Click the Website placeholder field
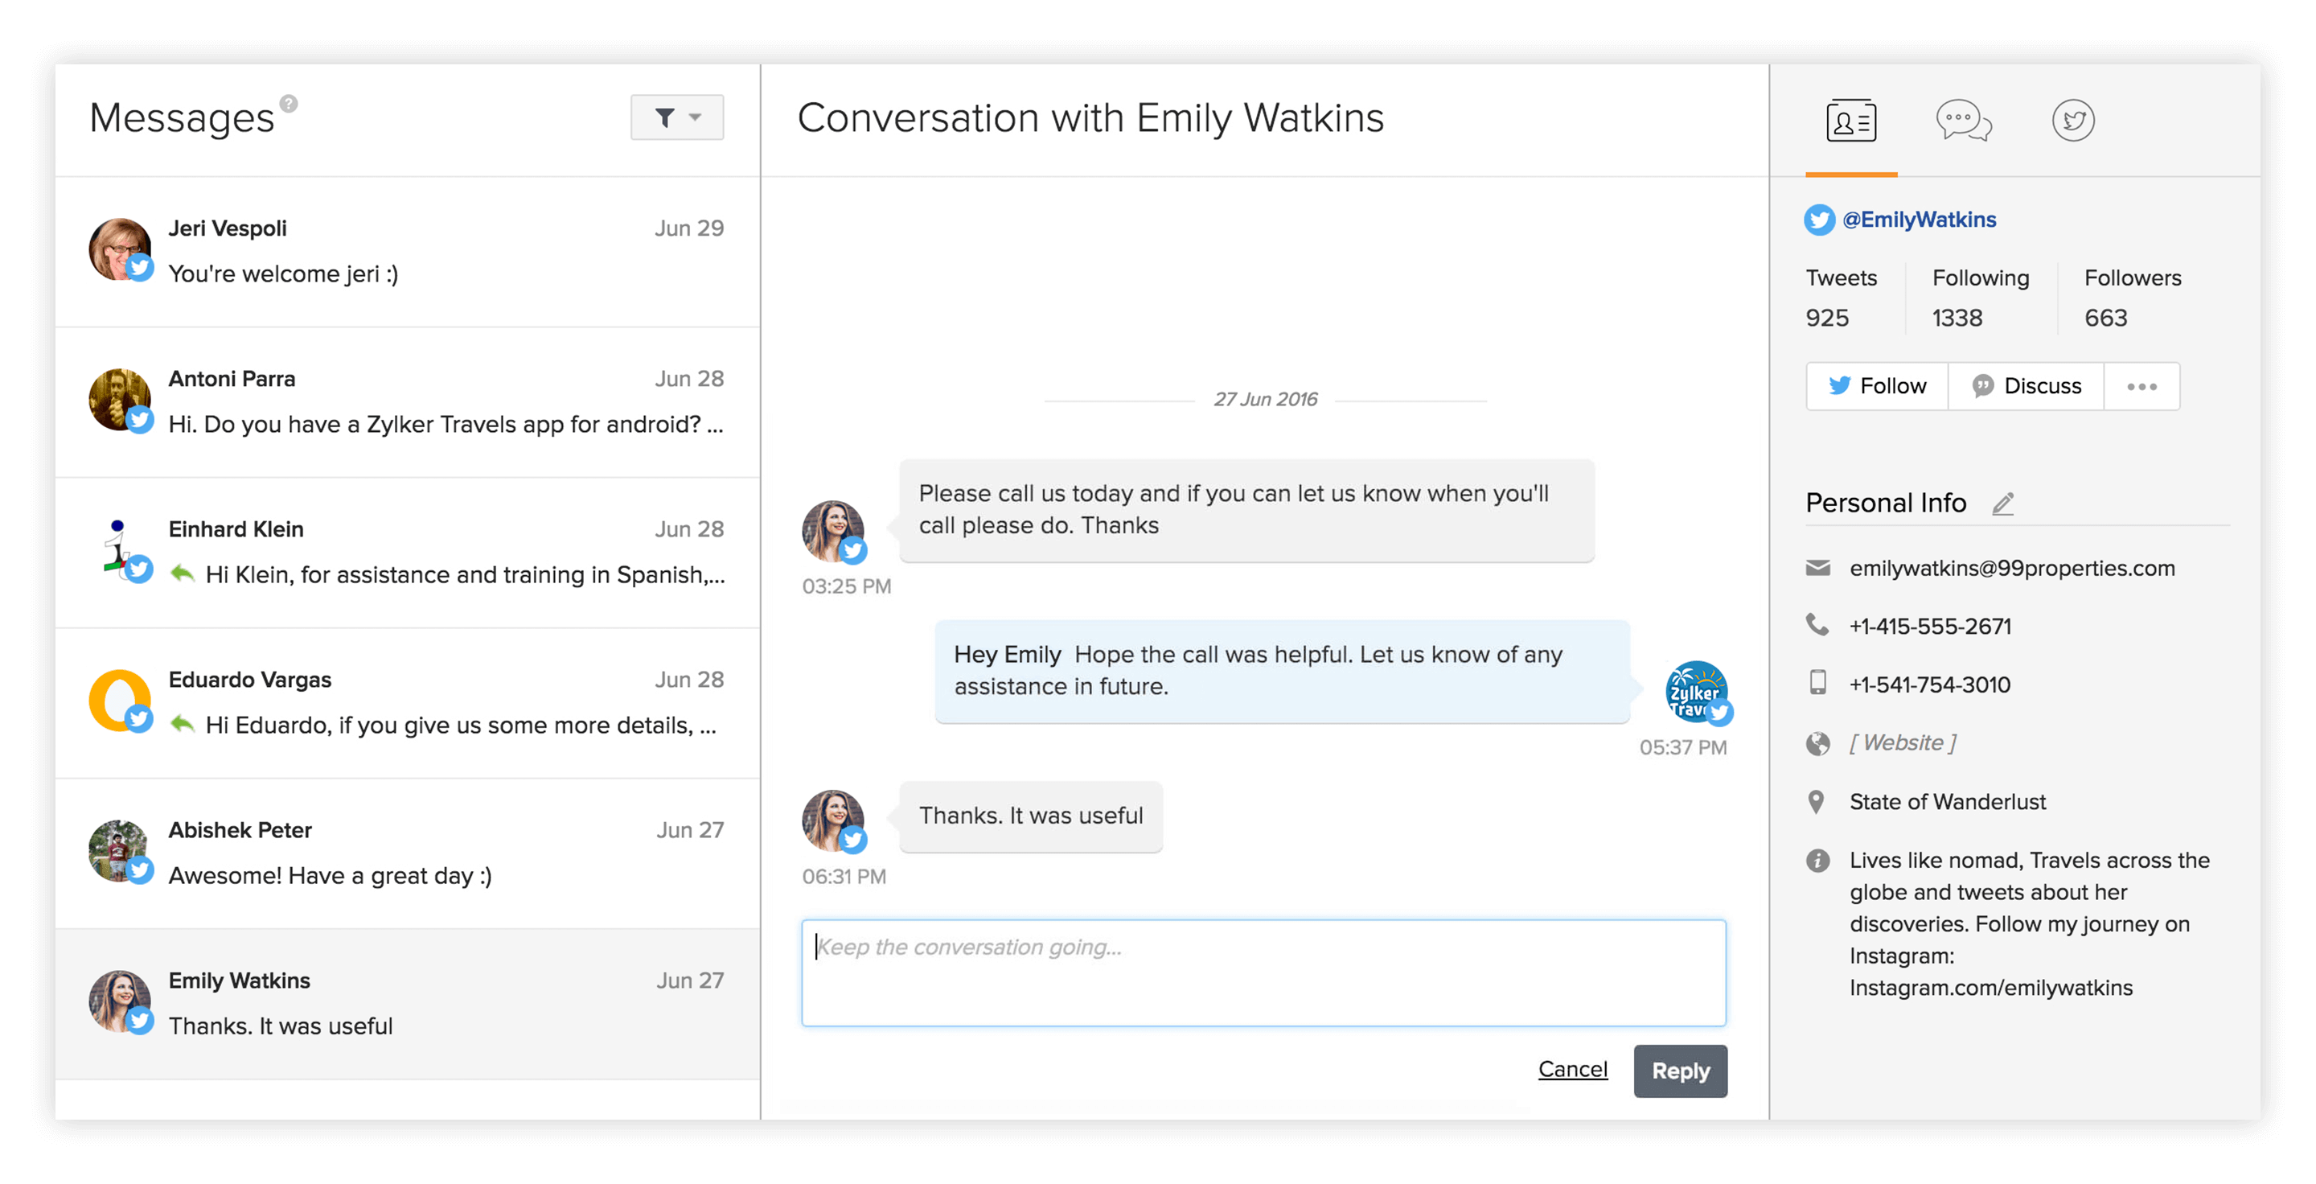 pos(1903,743)
